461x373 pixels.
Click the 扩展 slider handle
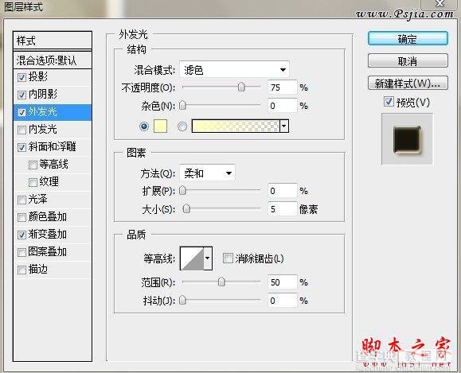coord(182,190)
